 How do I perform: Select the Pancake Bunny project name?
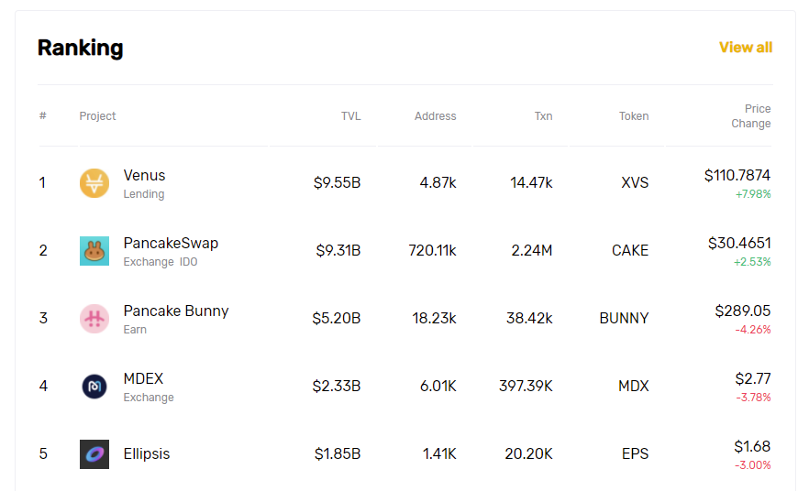(x=176, y=311)
